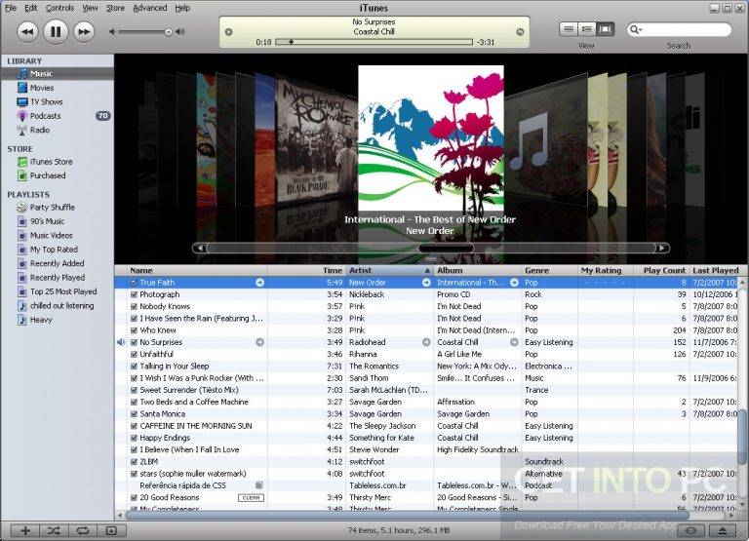
Task: Sort by Last Played column header
Action: pos(715,270)
